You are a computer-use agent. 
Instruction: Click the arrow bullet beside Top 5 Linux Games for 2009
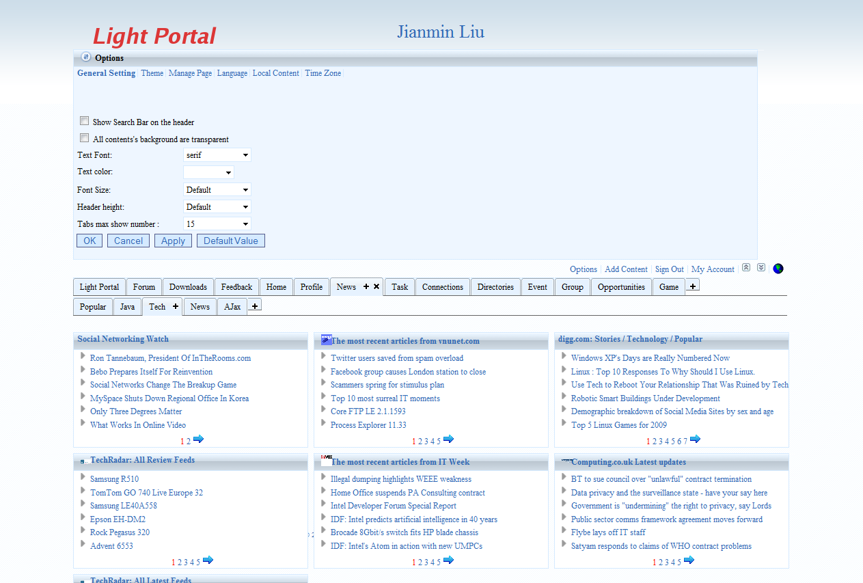pyautogui.click(x=564, y=424)
